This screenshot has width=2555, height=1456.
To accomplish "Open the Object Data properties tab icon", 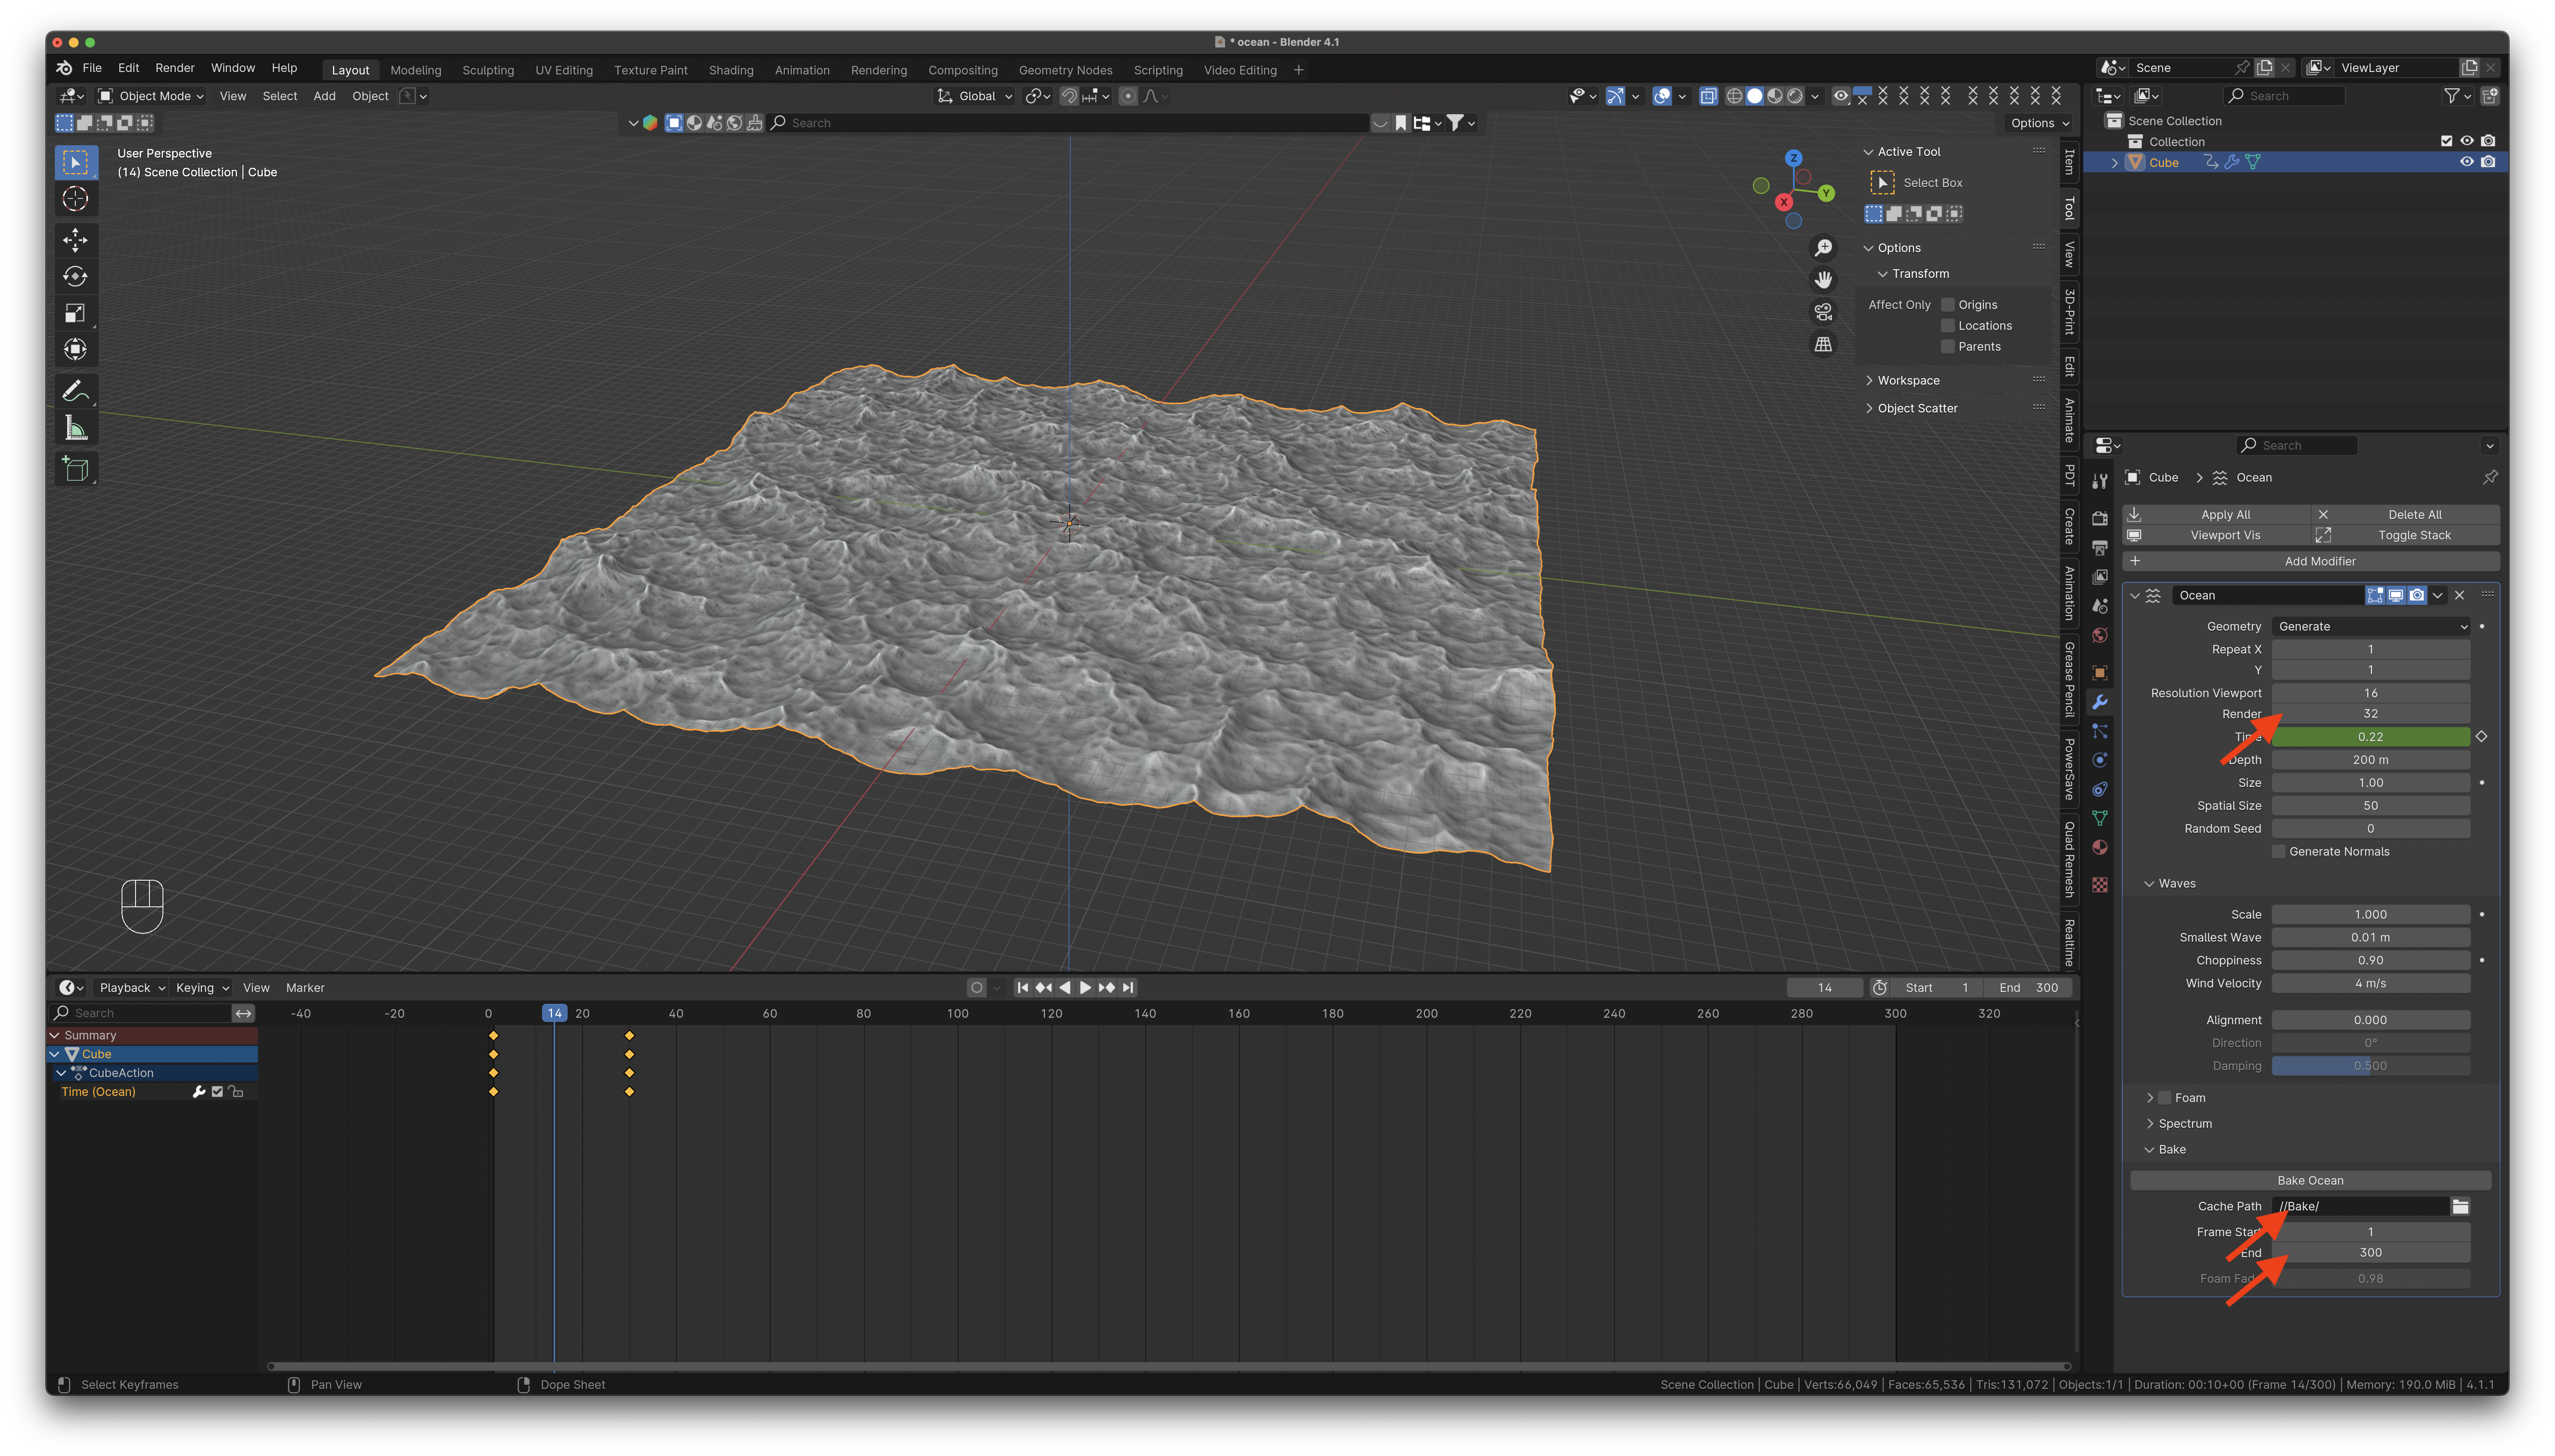I will 2100,818.
